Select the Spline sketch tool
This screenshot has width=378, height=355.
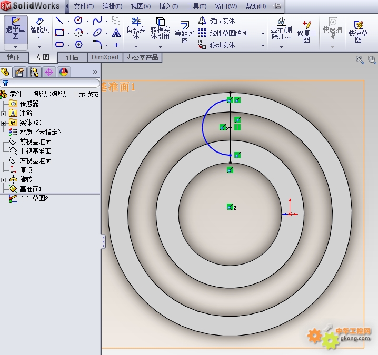pos(97,21)
